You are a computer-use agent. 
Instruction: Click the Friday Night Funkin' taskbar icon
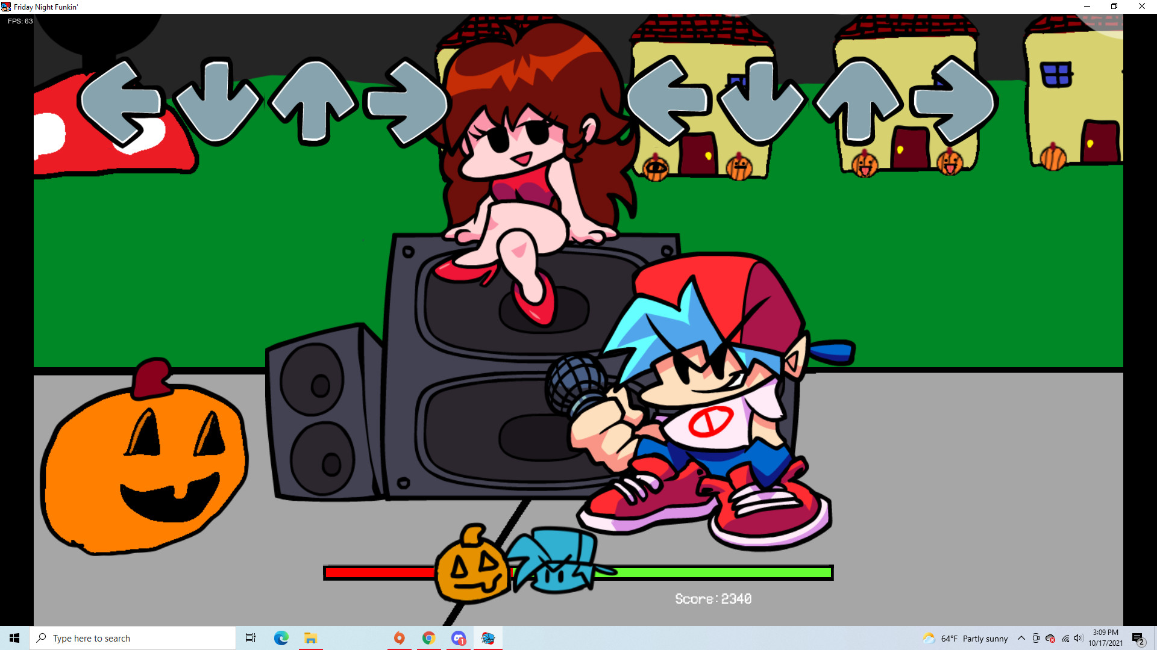point(488,638)
